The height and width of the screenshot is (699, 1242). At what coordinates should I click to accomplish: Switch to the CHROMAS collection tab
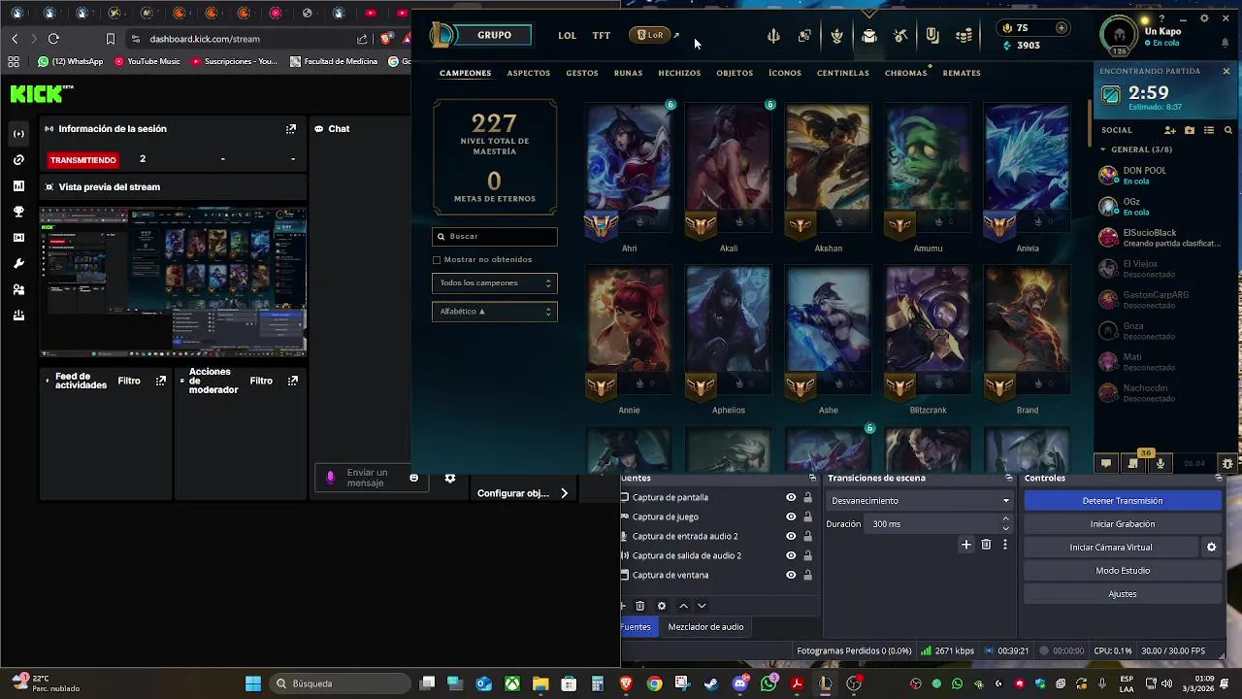click(x=906, y=73)
